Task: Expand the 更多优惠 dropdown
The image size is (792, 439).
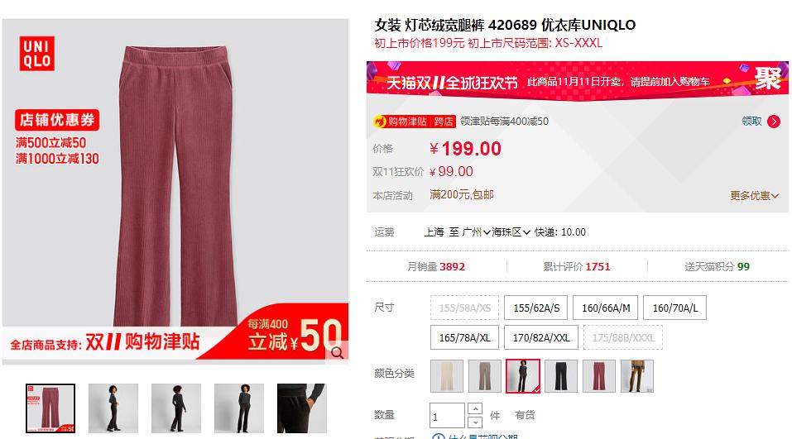Action: (754, 195)
